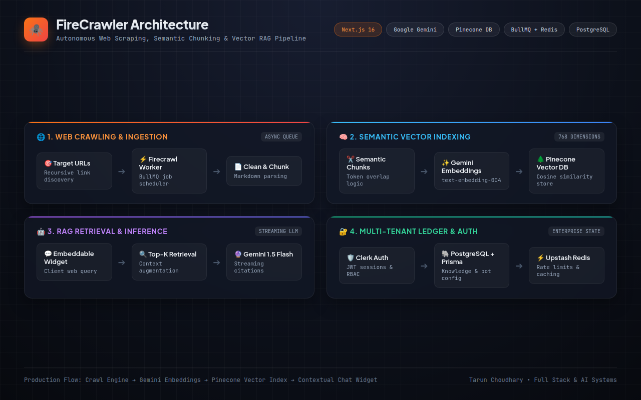Screen dimensions: 641x400
Task: Click the Rate limits & caching text
Action: pos(558,270)
